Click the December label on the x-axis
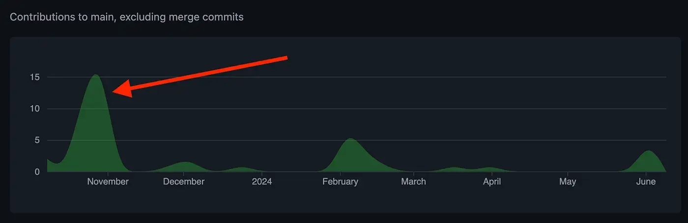This screenshot has width=688, height=223. pos(184,182)
